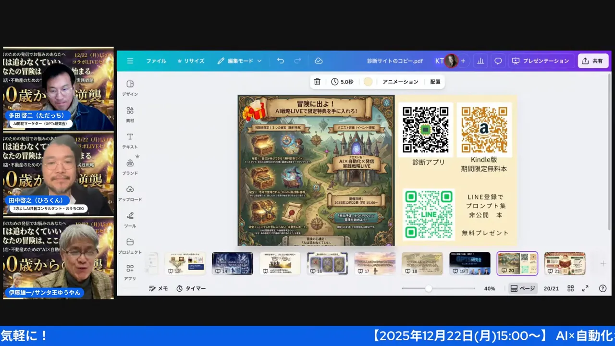Click the 共有 share button
The width and height of the screenshot is (615, 346).
(592, 61)
